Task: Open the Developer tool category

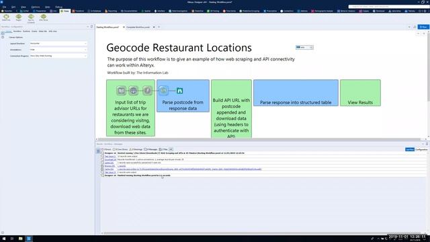Action: [x=379, y=11]
